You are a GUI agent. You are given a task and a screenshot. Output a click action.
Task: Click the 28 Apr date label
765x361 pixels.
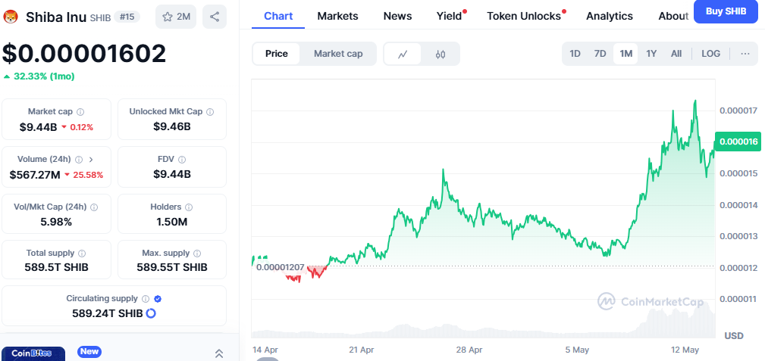coord(469,350)
